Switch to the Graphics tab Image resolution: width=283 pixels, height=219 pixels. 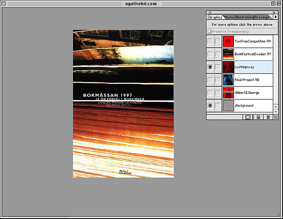click(x=215, y=17)
